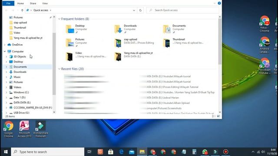
Task: Open the address bar history dropdown
Action: (x=134, y=10)
